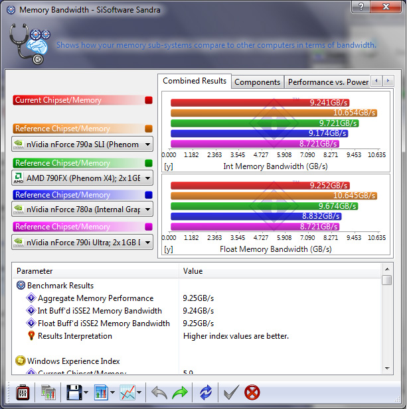
Task: Click the blue refresh arrows icon
Action: (x=206, y=392)
